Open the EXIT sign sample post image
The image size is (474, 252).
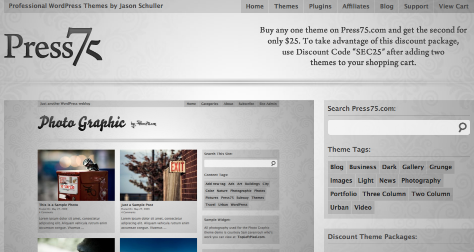click(158, 175)
